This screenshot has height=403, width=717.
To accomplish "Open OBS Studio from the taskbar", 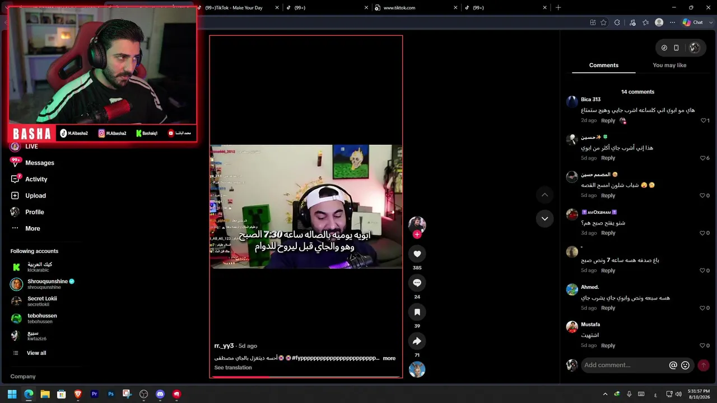I will pyautogui.click(x=143, y=394).
